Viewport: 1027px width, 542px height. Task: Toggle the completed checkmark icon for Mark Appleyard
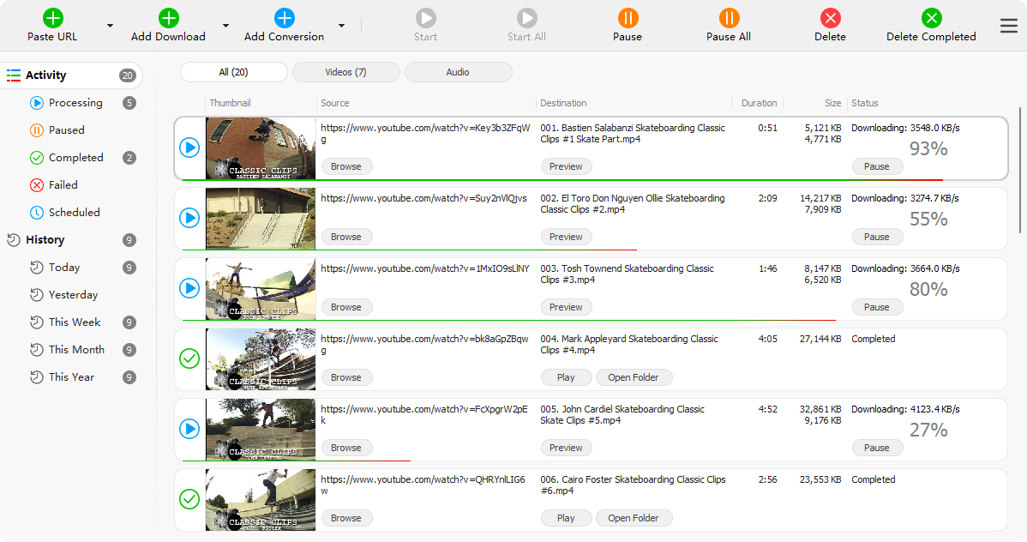coord(189,358)
